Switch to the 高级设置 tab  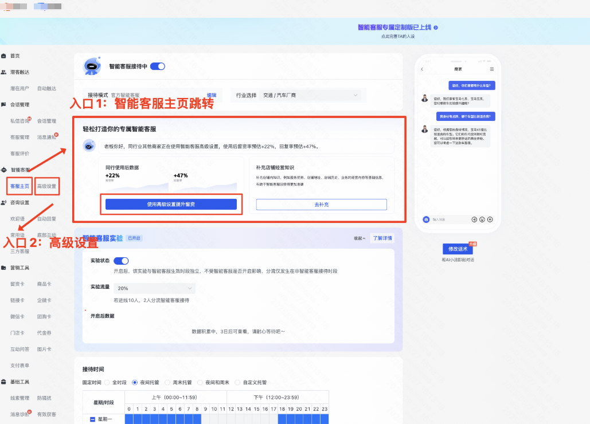(46, 187)
